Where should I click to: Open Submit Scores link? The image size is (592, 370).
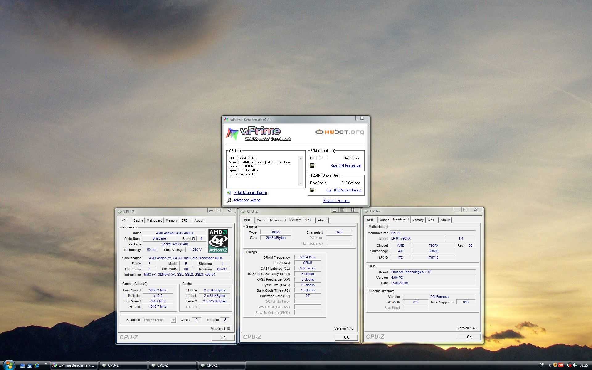click(x=336, y=200)
